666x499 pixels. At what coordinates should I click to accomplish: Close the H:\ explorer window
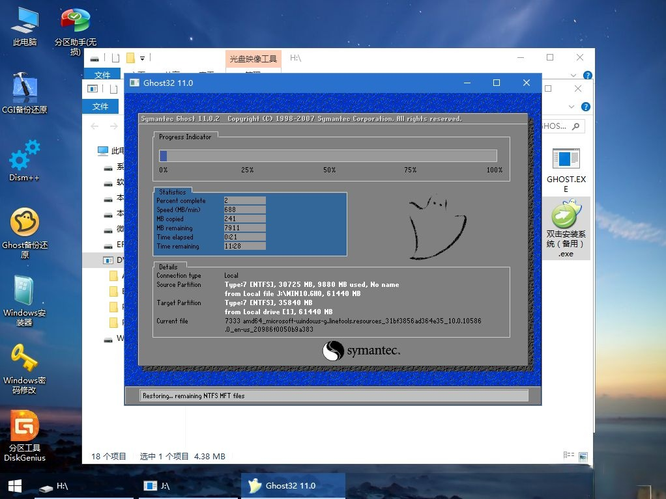click(580, 57)
